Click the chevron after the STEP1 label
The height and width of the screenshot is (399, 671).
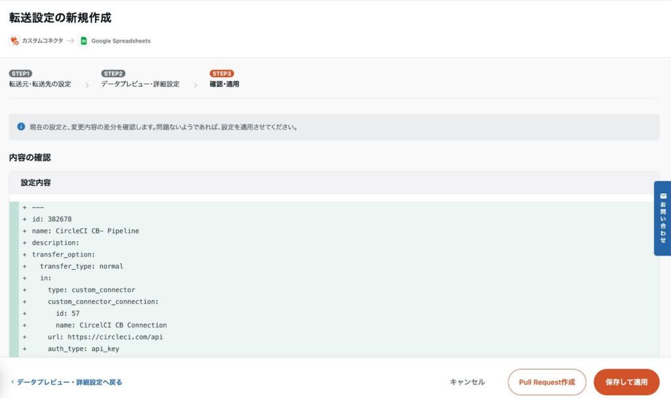[87, 85]
